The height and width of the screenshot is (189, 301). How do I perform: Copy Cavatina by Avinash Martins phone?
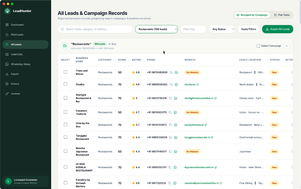point(170,183)
